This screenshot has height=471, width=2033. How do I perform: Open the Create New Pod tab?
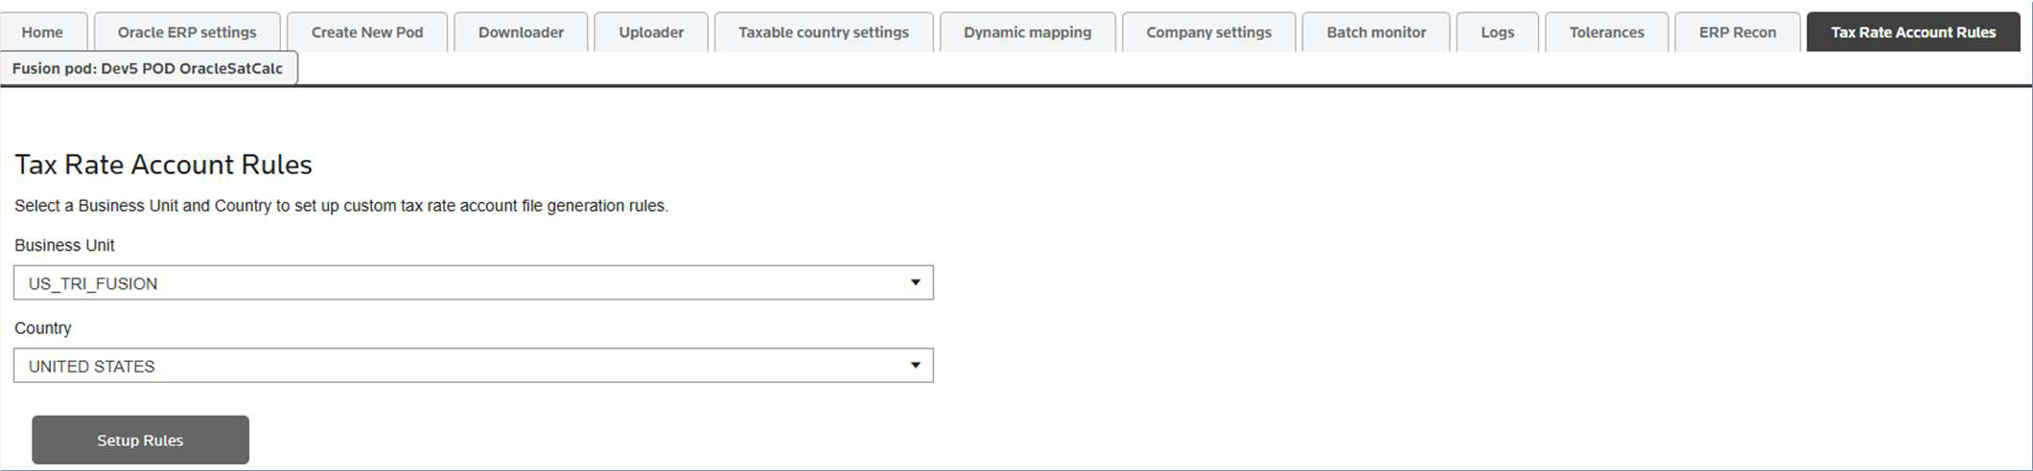[x=367, y=32]
